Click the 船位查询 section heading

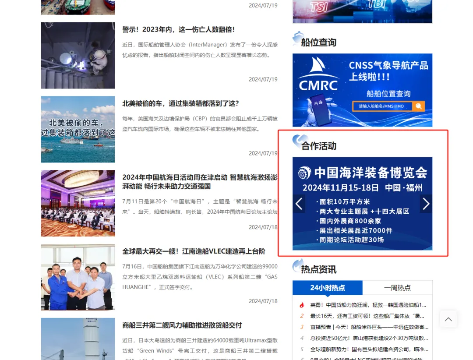click(x=318, y=42)
